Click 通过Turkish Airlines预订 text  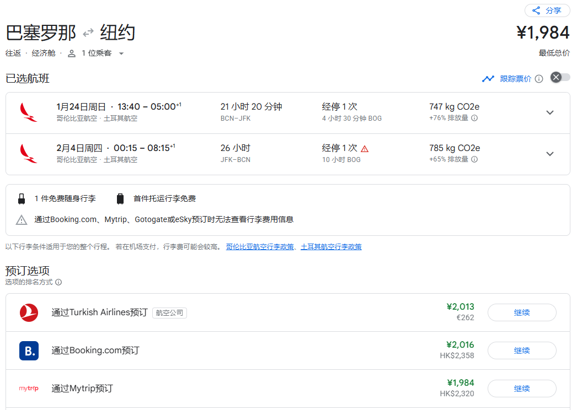[x=99, y=312]
